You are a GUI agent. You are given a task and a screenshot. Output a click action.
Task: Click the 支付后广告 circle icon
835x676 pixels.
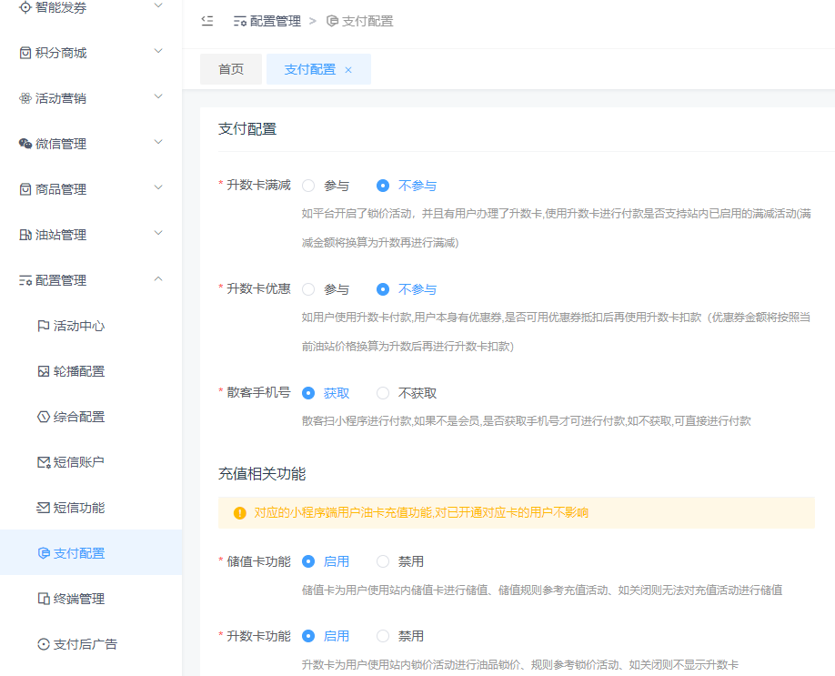(x=44, y=644)
